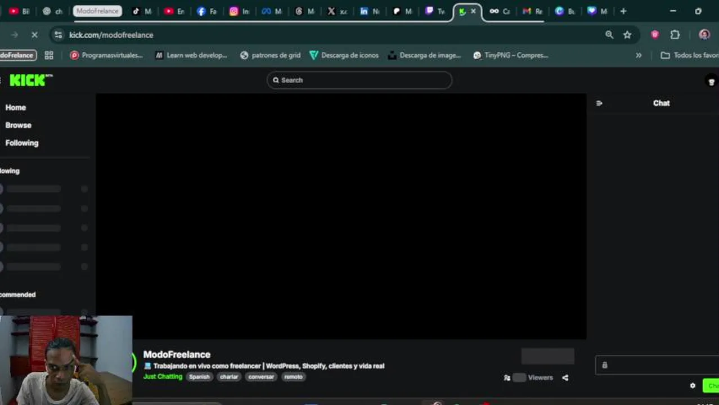Click the Chat panel heading
Image resolution: width=719 pixels, height=405 pixels.
(x=661, y=103)
